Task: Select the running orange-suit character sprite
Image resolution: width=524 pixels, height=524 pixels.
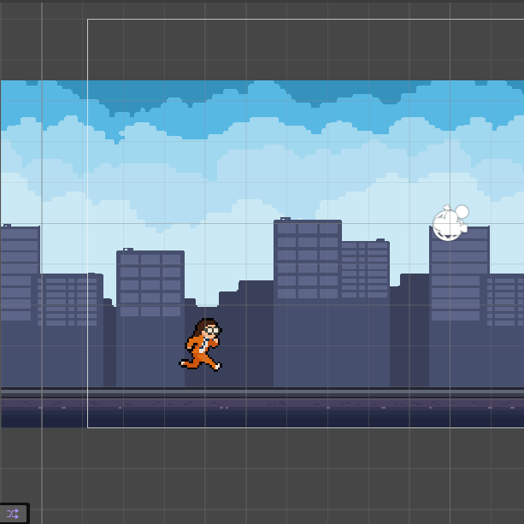Action: pos(201,344)
